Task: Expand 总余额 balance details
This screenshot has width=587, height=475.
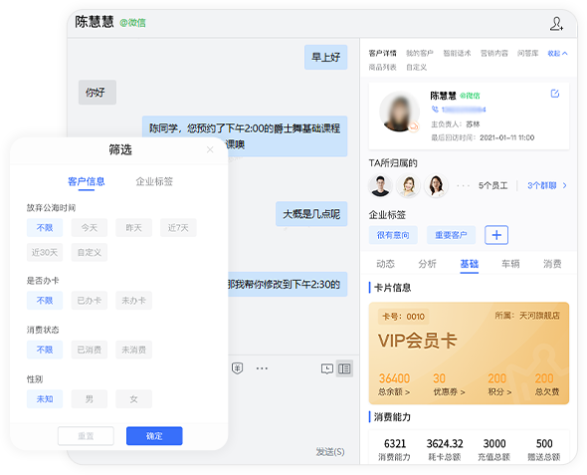Action: coord(394,391)
